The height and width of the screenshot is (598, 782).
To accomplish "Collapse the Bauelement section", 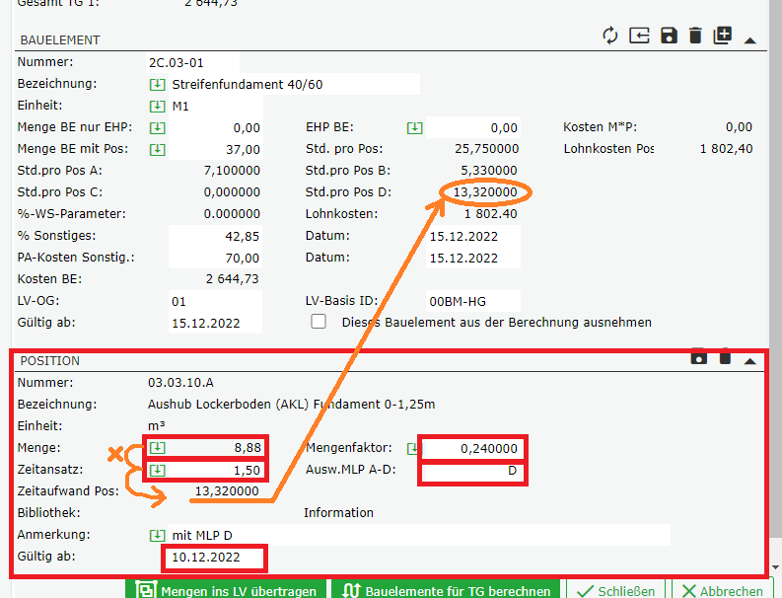I will click(x=750, y=40).
